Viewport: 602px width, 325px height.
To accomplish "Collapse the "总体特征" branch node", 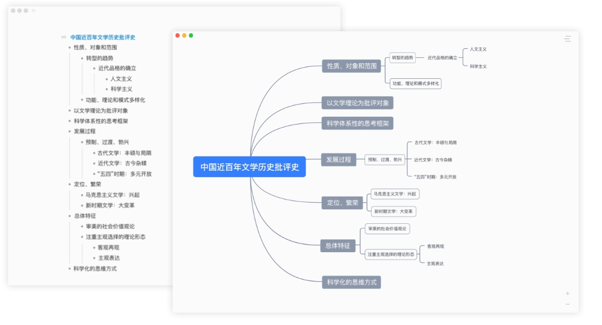I will pos(339,245).
